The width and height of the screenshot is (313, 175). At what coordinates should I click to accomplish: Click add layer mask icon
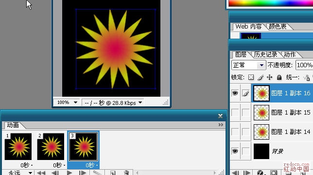tap(274, 173)
